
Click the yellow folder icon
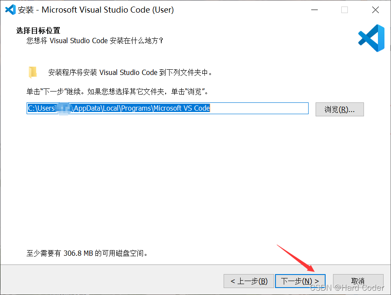tap(33, 72)
